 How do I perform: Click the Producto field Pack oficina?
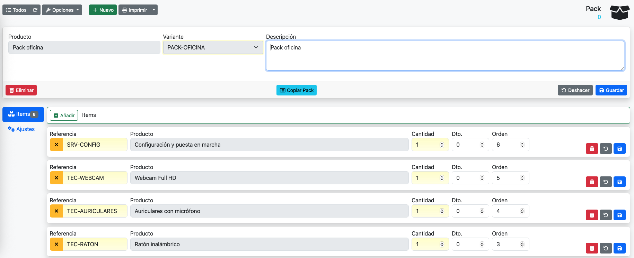click(x=84, y=47)
